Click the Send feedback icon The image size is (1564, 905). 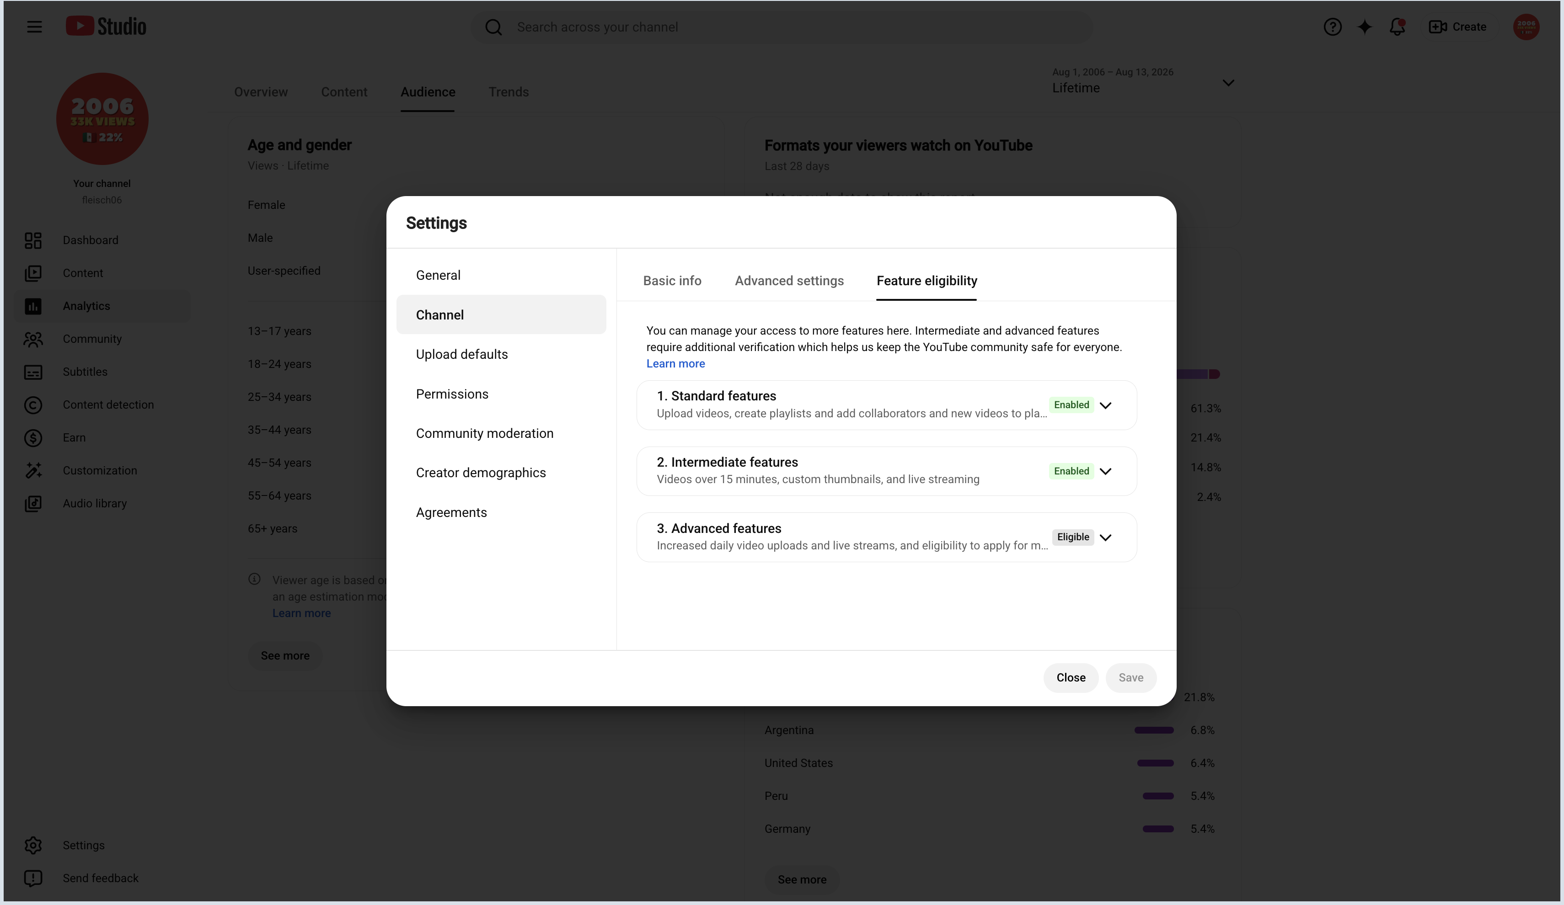tap(33, 878)
